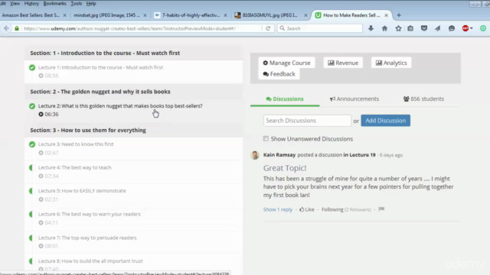Open the Great Topic! discussion title
Image resolution: width=490 pixels, height=275 pixels.
285,168
